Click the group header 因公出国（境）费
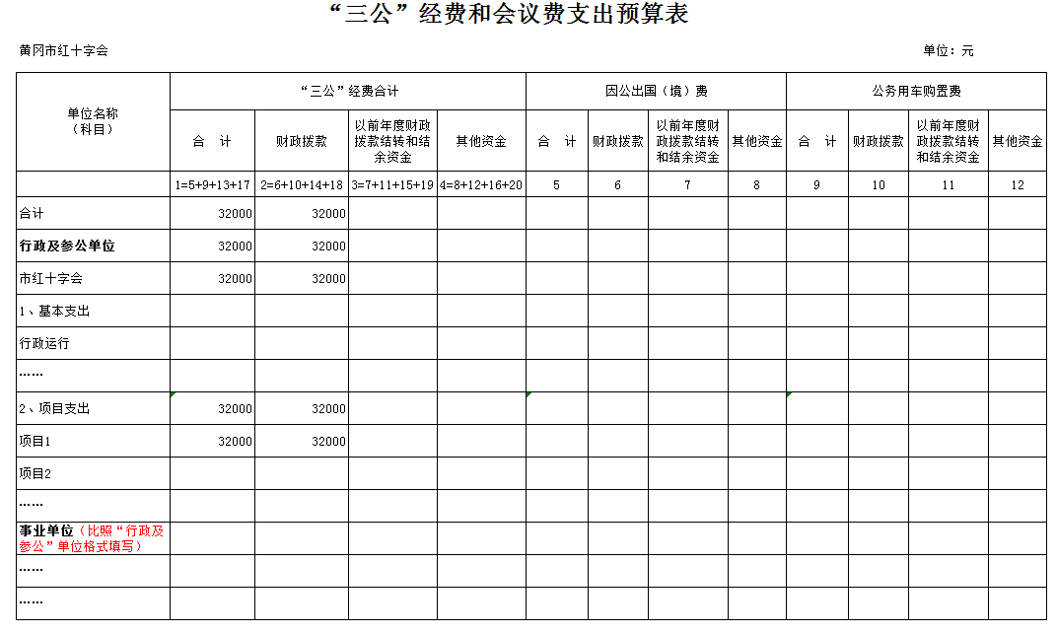1056x634 pixels. click(x=656, y=91)
